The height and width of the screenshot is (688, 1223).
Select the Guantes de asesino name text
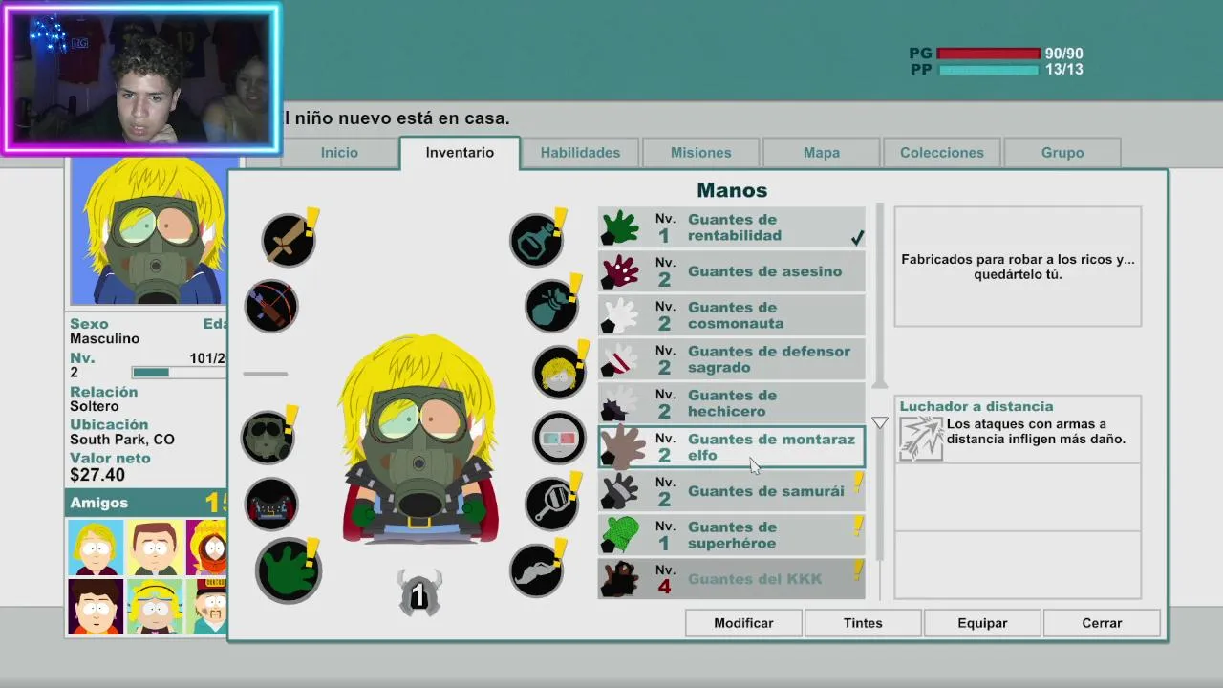click(x=764, y=271)
